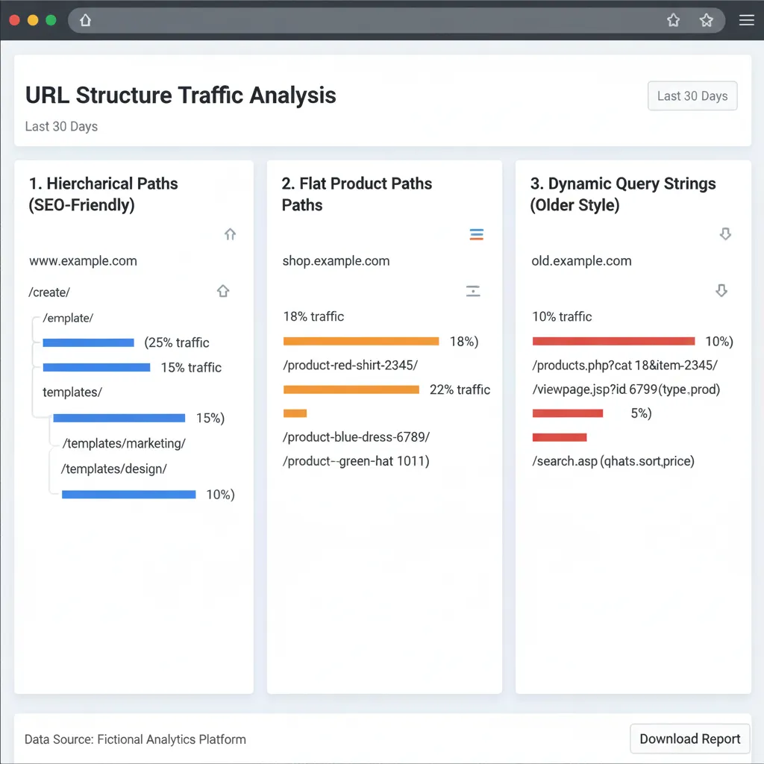Click the red 10% traffic bar

613,341
